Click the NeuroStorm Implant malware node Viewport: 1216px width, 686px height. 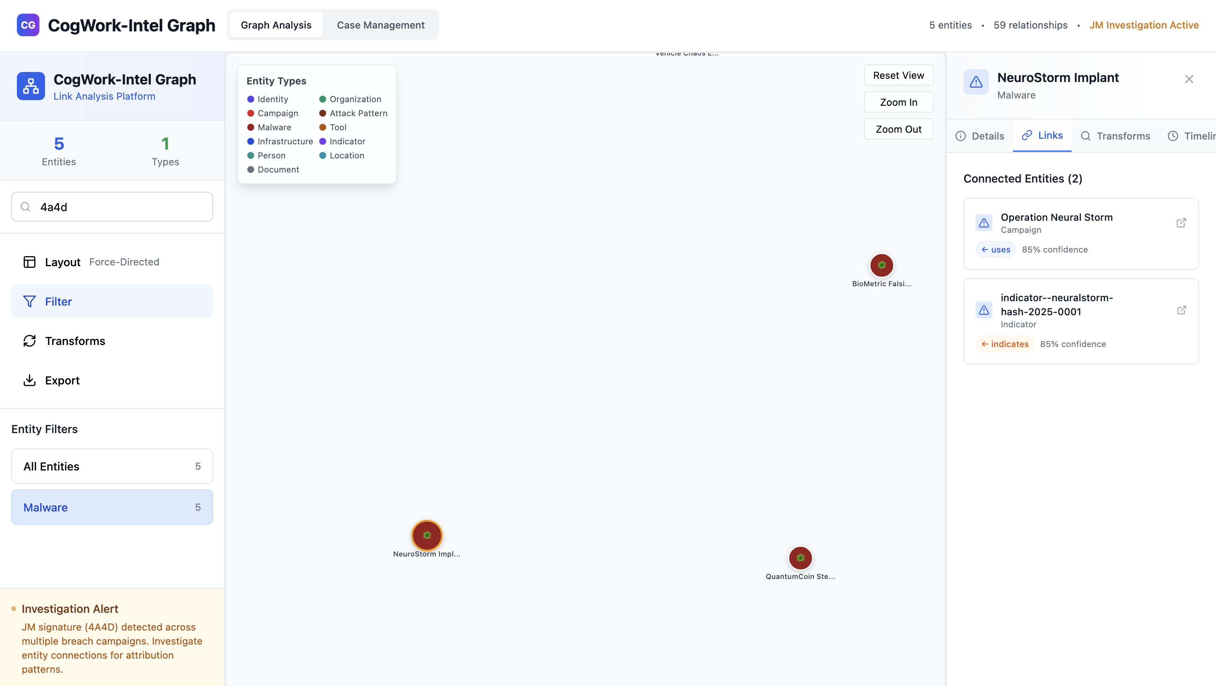pyautogui.click(x=426, y=535)
